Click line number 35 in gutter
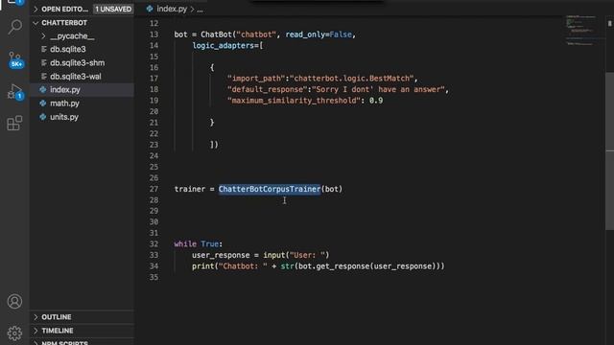 coord(153,277)
